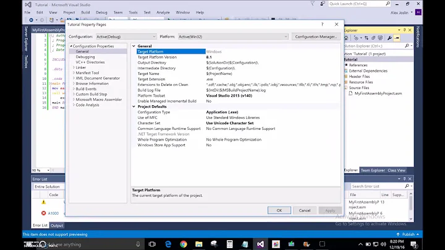Select the Character Set property row
Screen dimensions: 445x250
(239, 123)
